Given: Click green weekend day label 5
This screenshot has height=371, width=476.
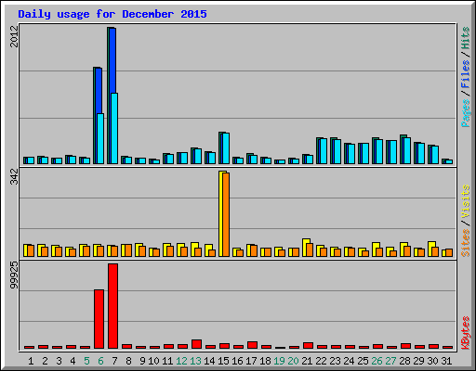Looking at the screenshot, I should tap(86, 361).
